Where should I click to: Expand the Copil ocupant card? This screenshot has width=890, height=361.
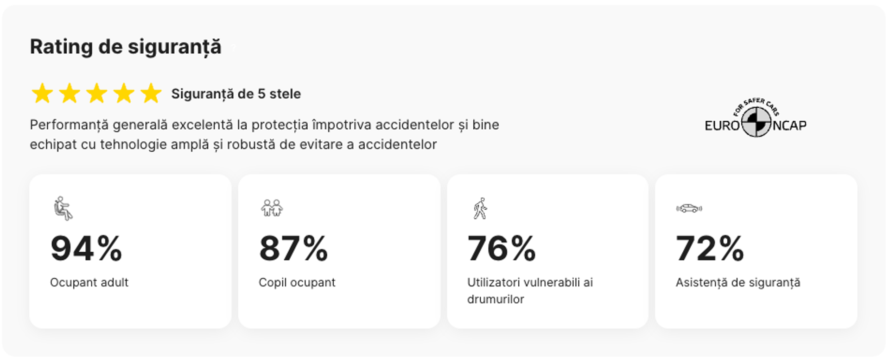(340, 250)
